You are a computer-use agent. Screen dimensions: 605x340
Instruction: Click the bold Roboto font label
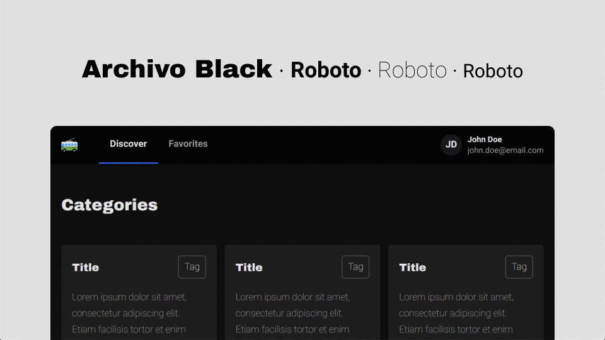(326, 70)
